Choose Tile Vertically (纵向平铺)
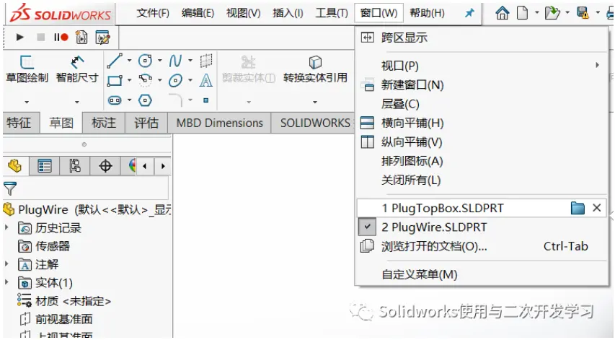Viewport: 615px width, 340px height. 412,141
